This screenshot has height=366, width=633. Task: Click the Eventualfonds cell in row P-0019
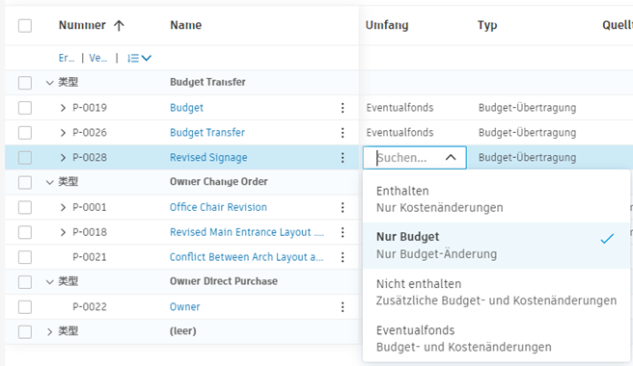399,108
